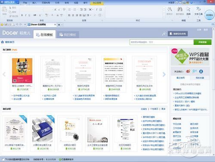The width and height of the screenshot is (215, 162).
Task: Open the 办公空间 ribbon tab
Action: tap(97, 3)
